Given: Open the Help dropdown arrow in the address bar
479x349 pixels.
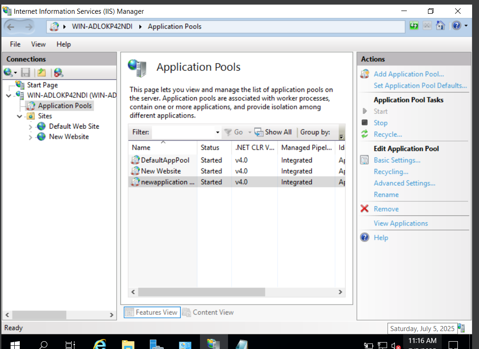Looking at the screenshot, I should point(466,26).
